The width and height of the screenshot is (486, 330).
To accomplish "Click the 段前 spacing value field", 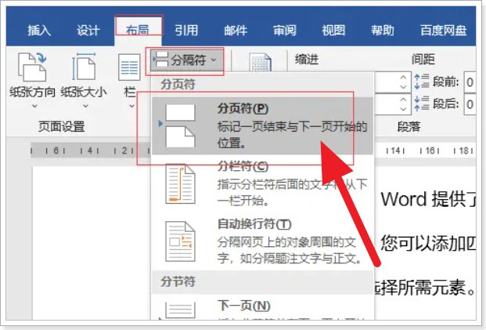I will (x=470, y=82).
